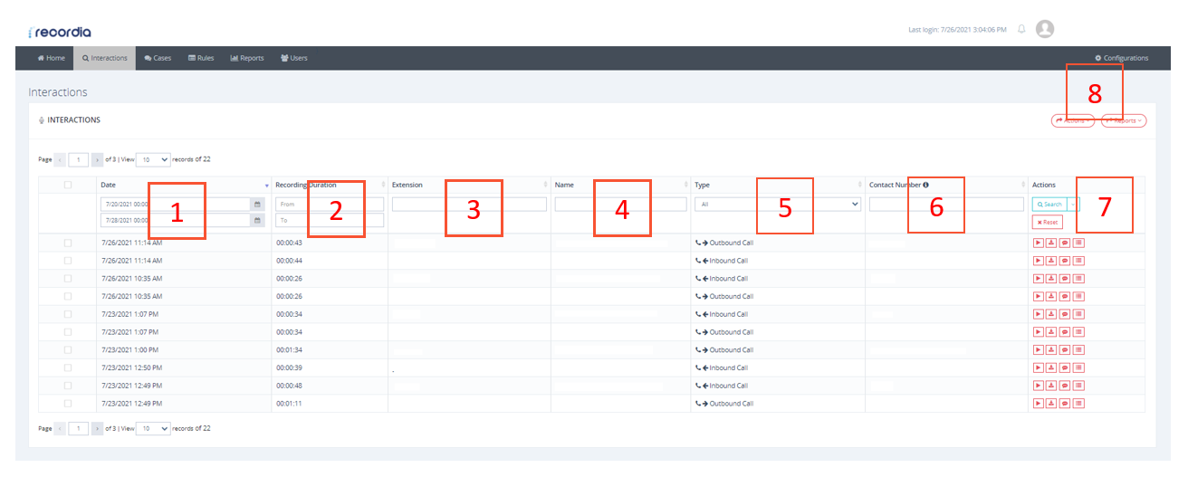Open details list for the 00:00:39 call
1188x477 pixels.
1078,367
